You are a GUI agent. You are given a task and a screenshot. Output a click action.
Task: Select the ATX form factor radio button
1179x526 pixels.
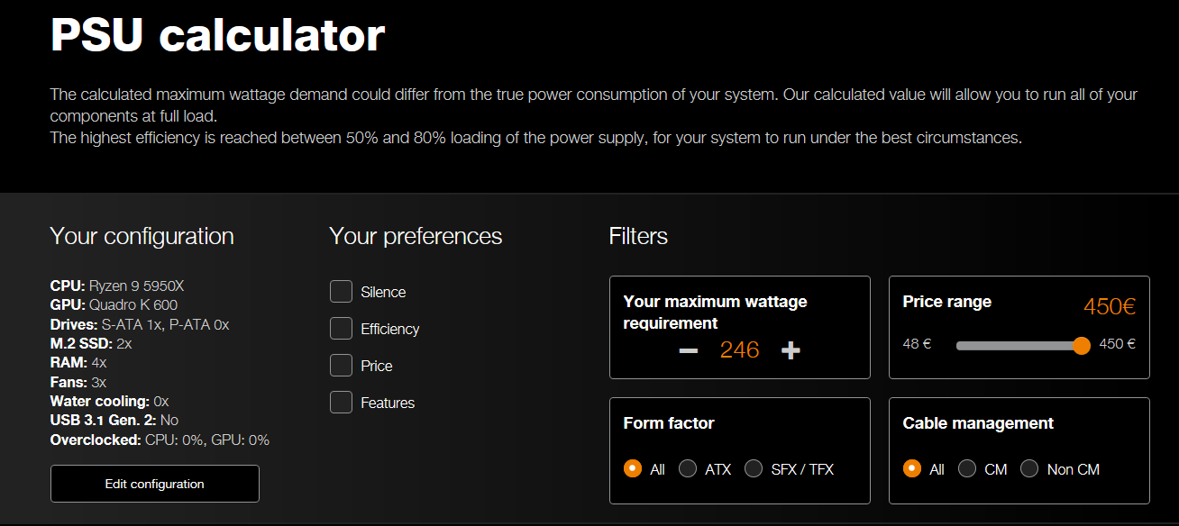click(688, 469)
